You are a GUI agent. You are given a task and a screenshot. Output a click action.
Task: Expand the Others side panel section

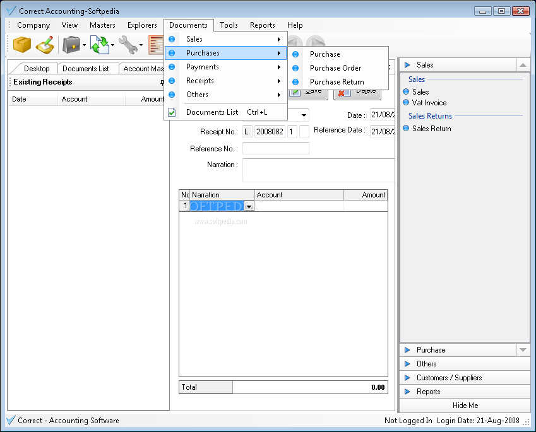pos(465,364)
